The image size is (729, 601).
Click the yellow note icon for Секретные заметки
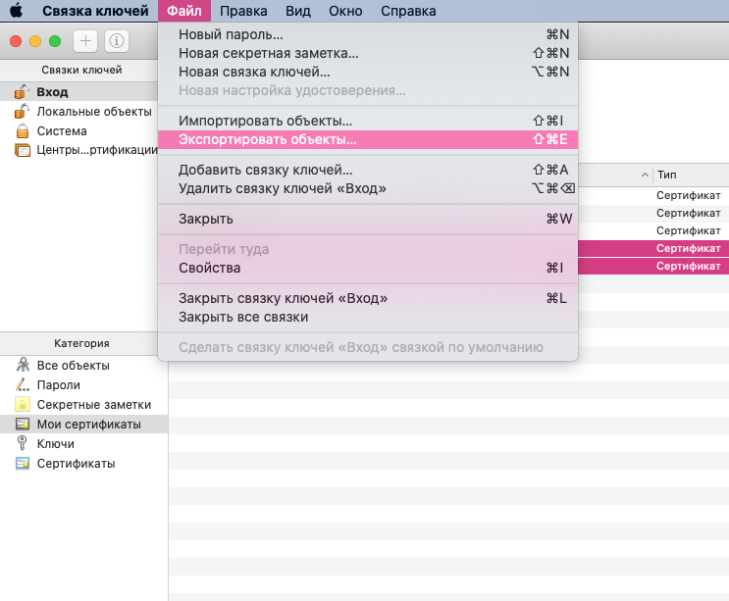coord(23,404)
